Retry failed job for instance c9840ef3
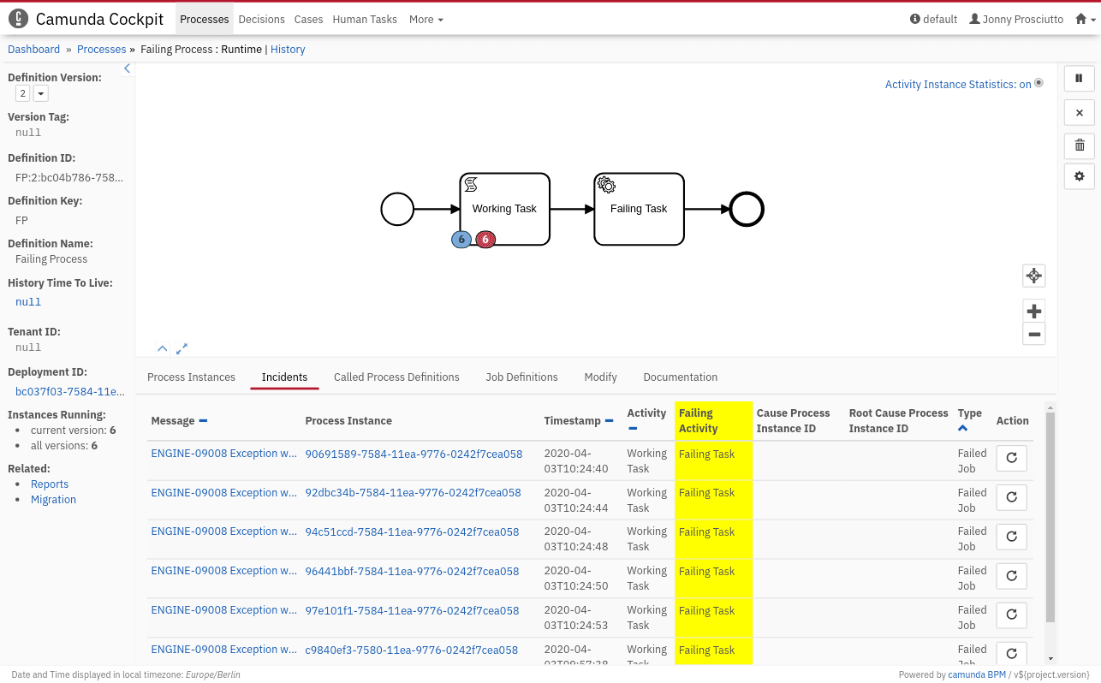This screenshot has width=1101, height=683. click(1011, 653)
